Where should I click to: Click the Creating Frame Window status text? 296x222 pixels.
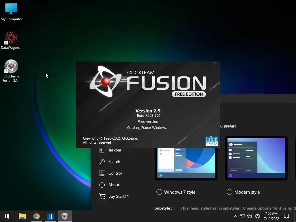pyautogui.click(x=148, y=128)
